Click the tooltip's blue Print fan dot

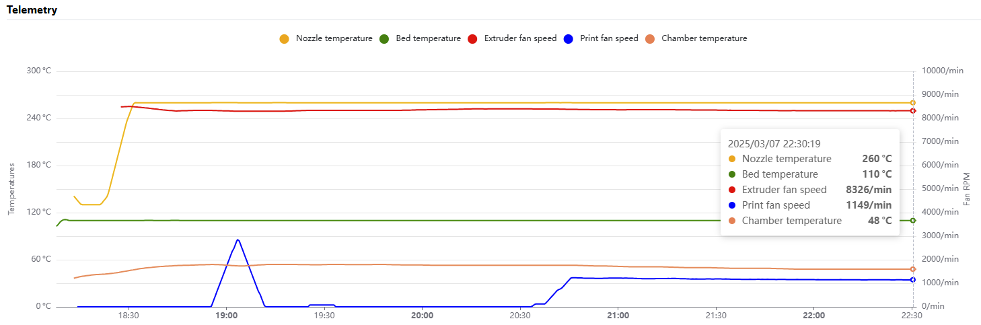tap(732, 205)
